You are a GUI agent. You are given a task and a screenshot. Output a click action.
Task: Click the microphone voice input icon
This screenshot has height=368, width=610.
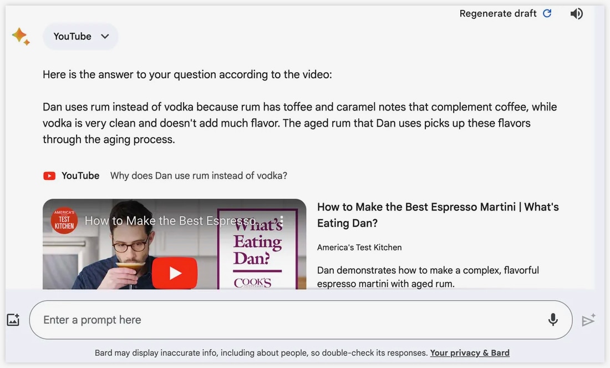click(x=553, y=320)
